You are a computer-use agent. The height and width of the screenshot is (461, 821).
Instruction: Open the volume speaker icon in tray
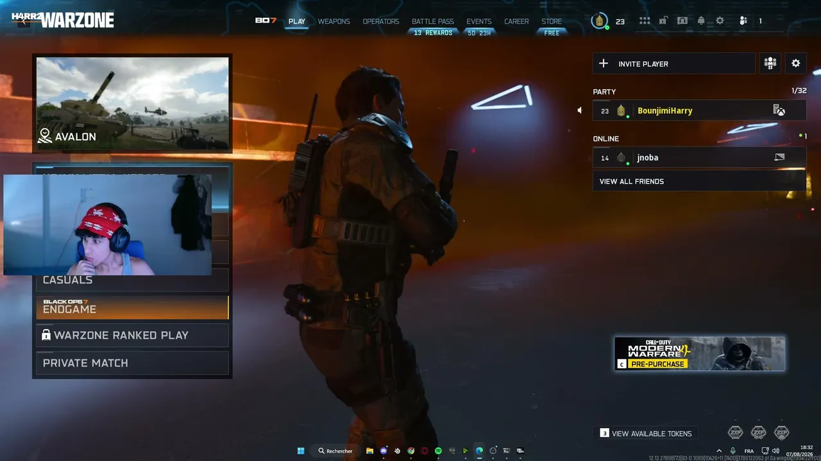click(x=777, y=451)
